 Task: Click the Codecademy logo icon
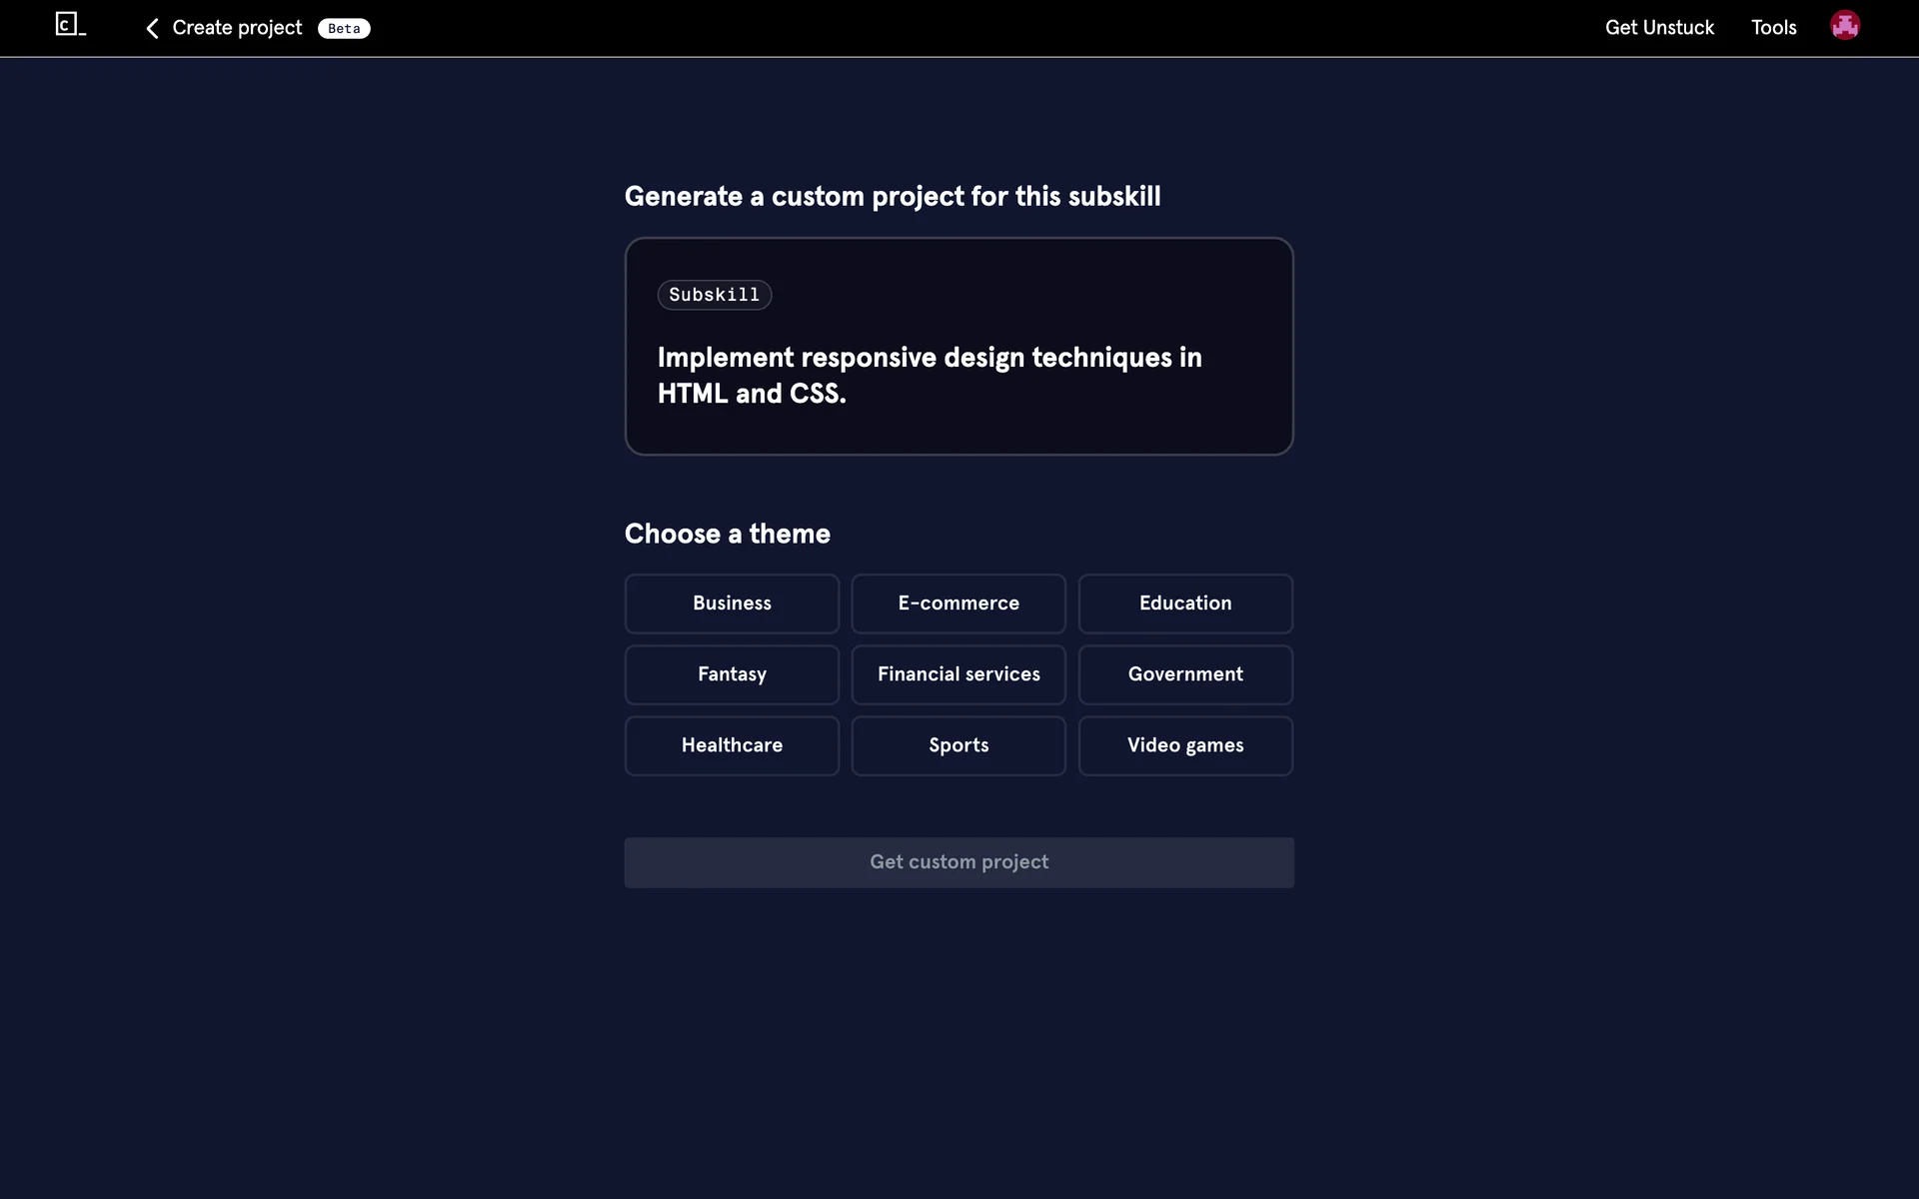[70, 25]
